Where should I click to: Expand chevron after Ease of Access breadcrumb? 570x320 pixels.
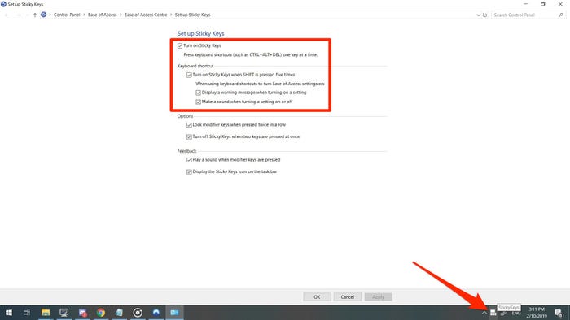click(x=121, y=15)
